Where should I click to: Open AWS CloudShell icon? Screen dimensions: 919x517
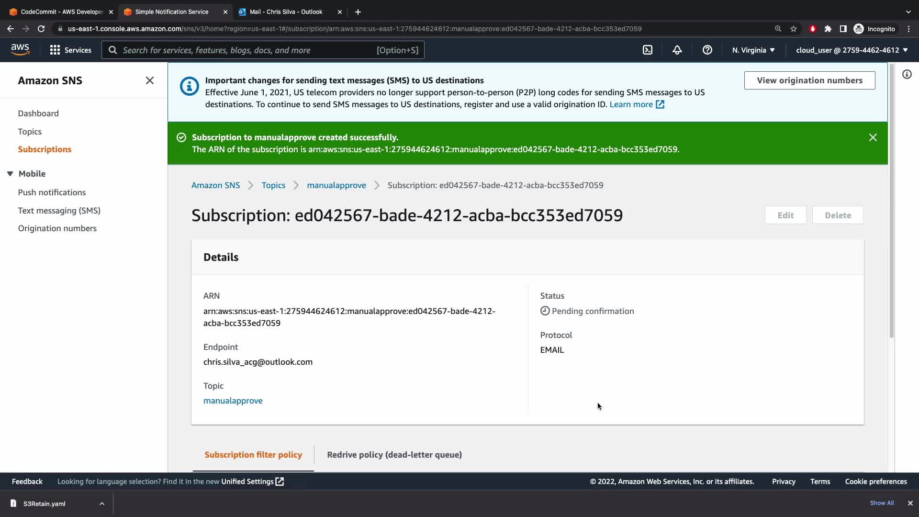pyautogui.click(x=647, y=50)
